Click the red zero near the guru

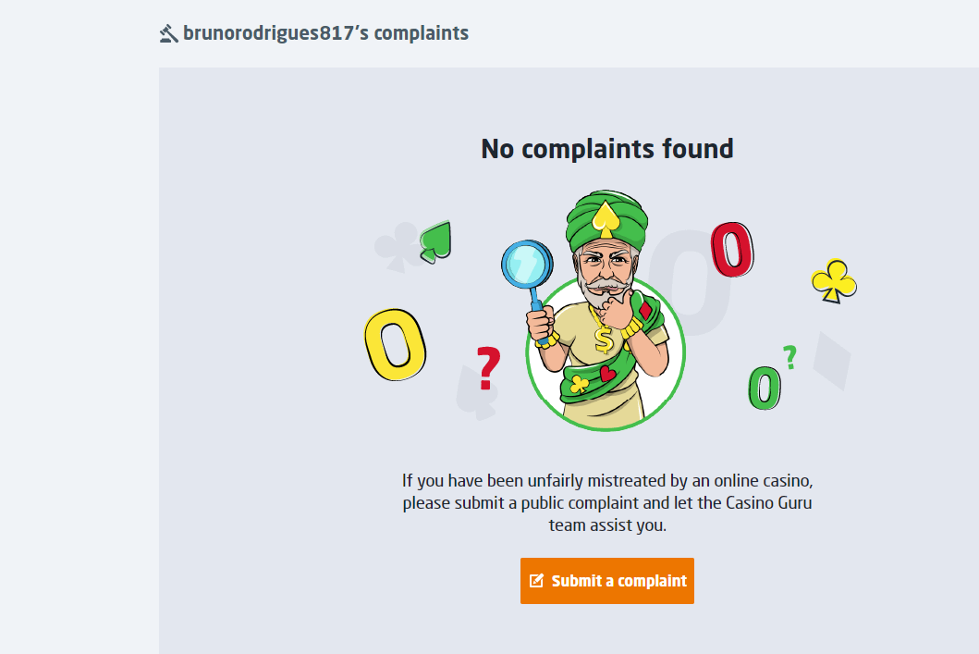[731, 250]
